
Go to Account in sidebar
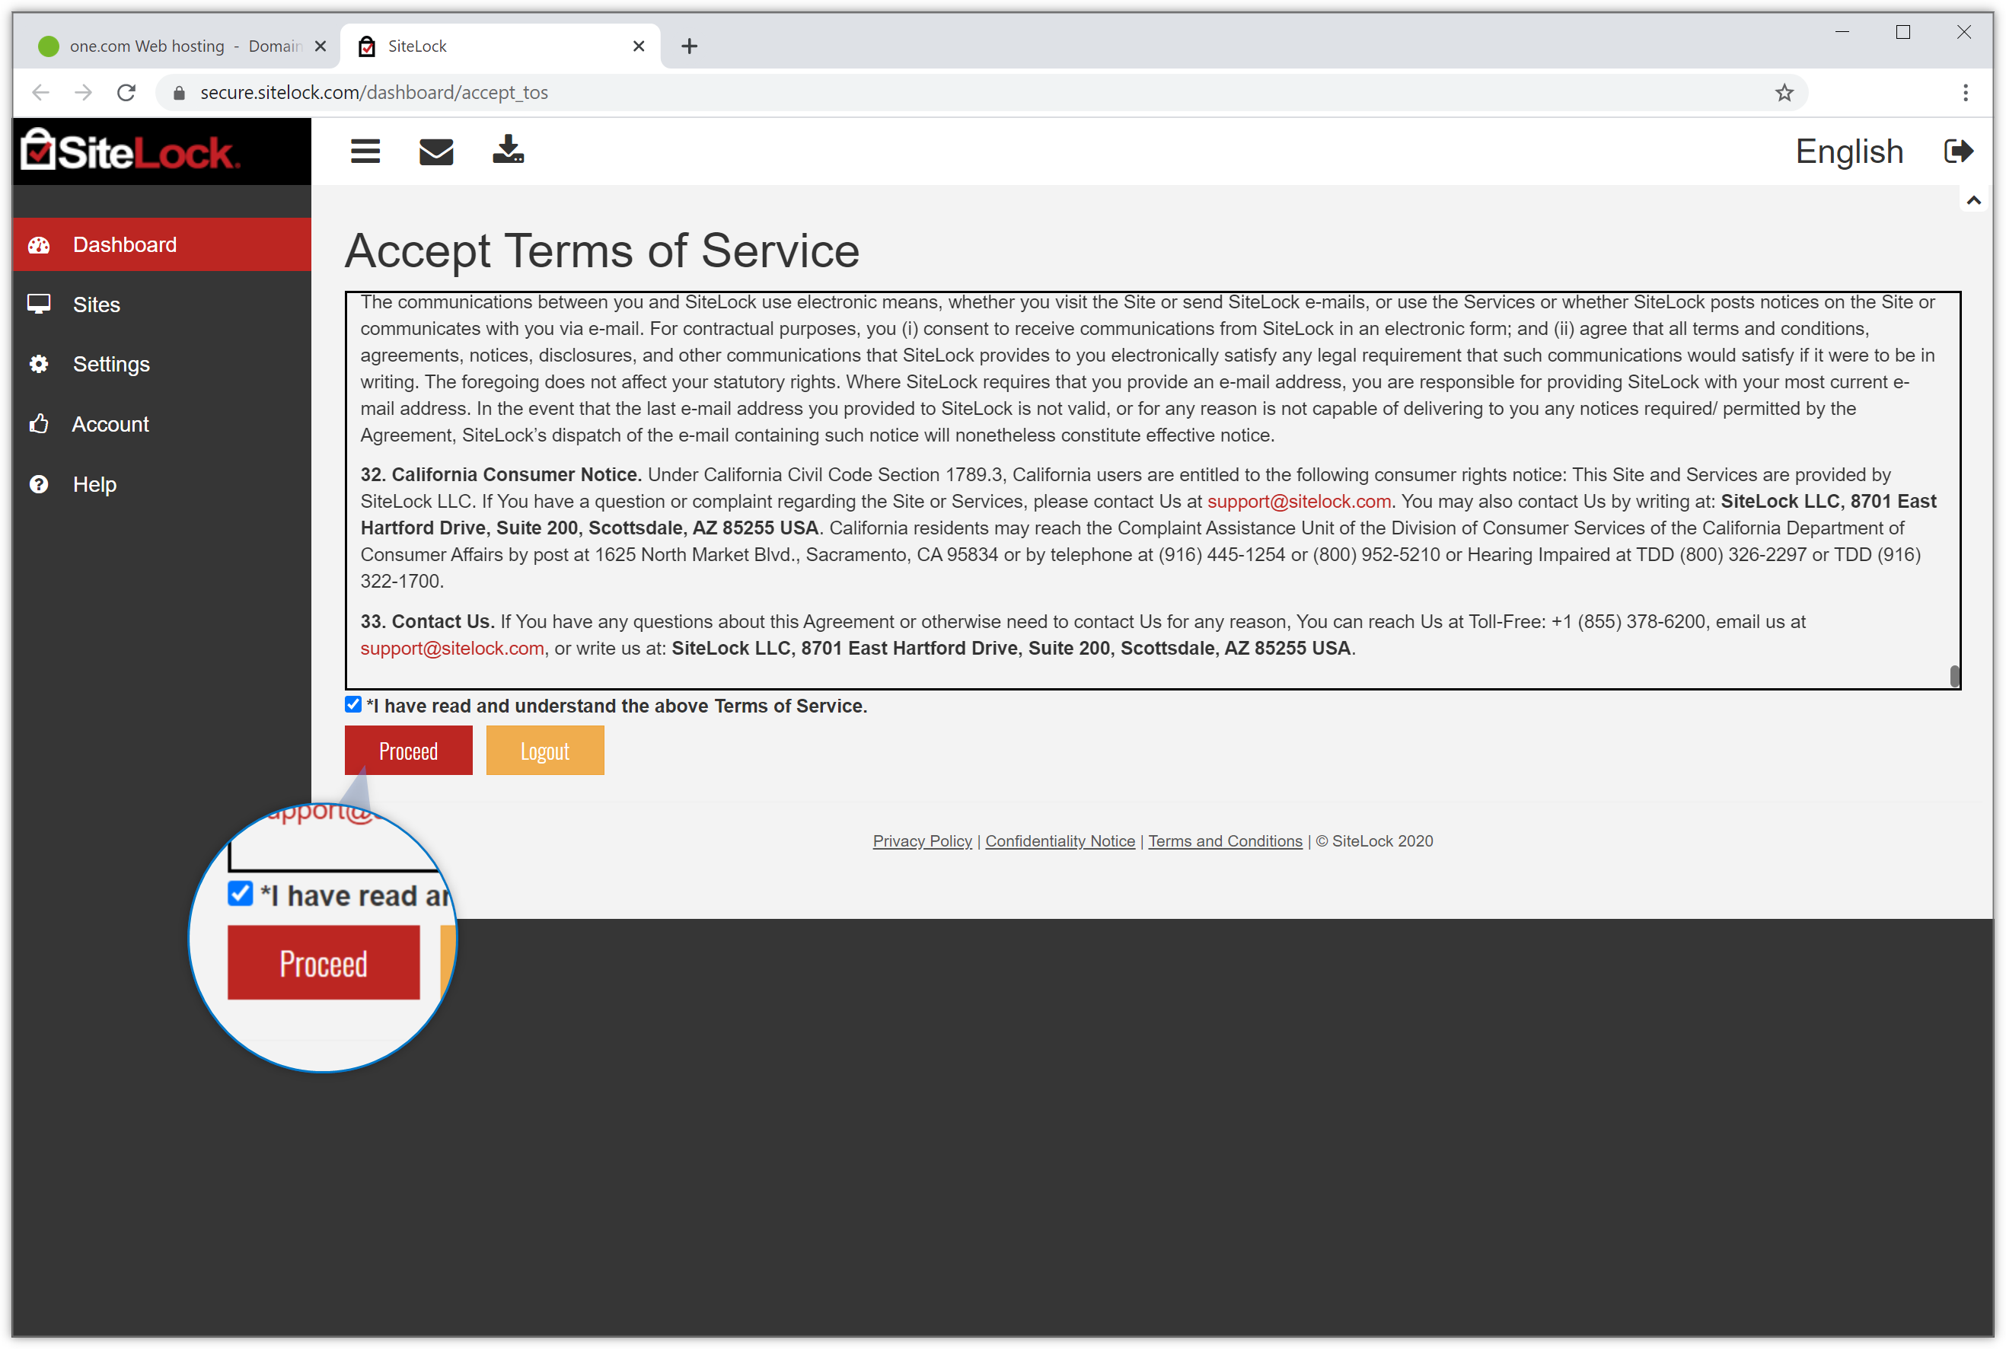click(110, 424)
